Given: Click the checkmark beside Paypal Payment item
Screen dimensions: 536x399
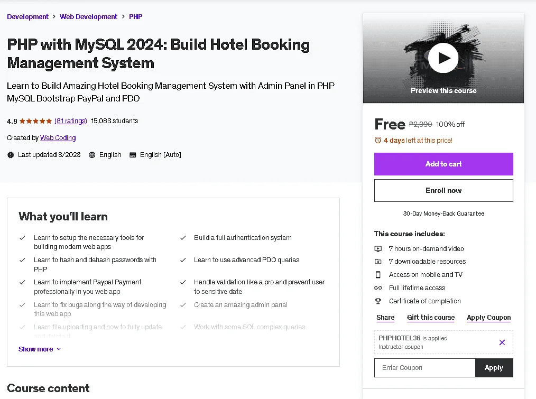Looking at the screenshot, I should [x=22, y=282].
